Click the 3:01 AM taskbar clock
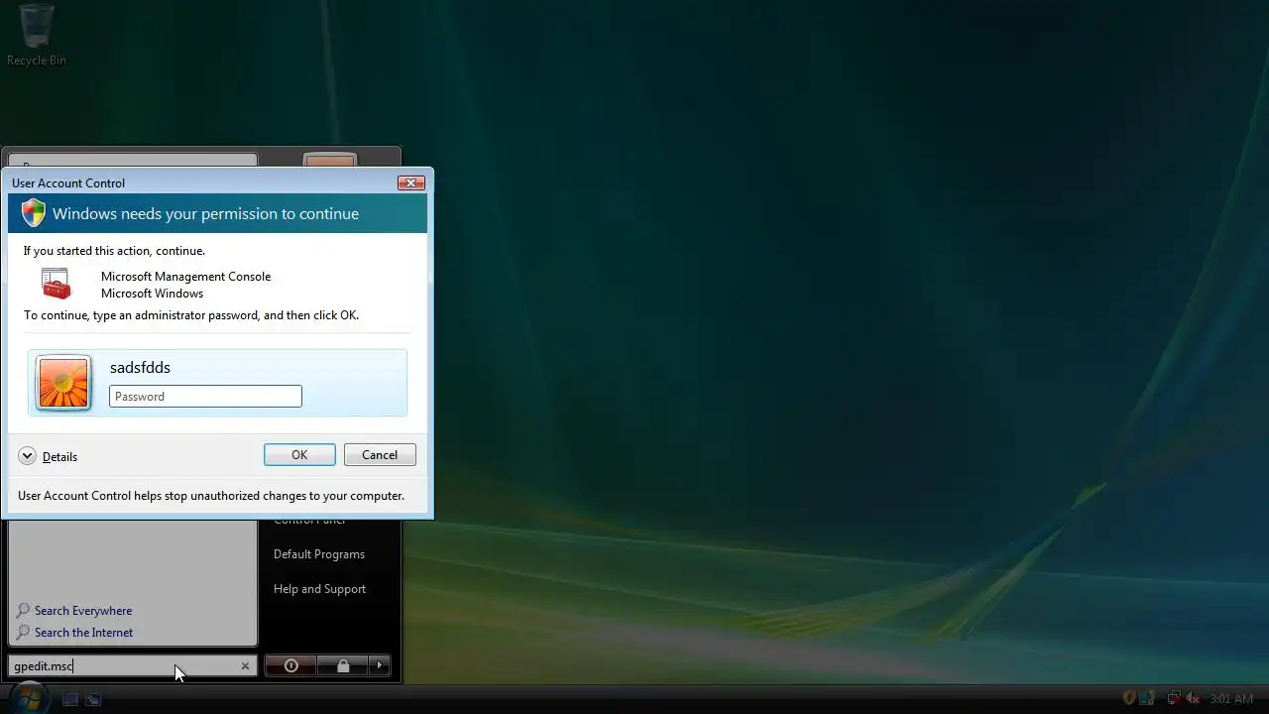This screenshot has height=714, width=1269. 1231,699
